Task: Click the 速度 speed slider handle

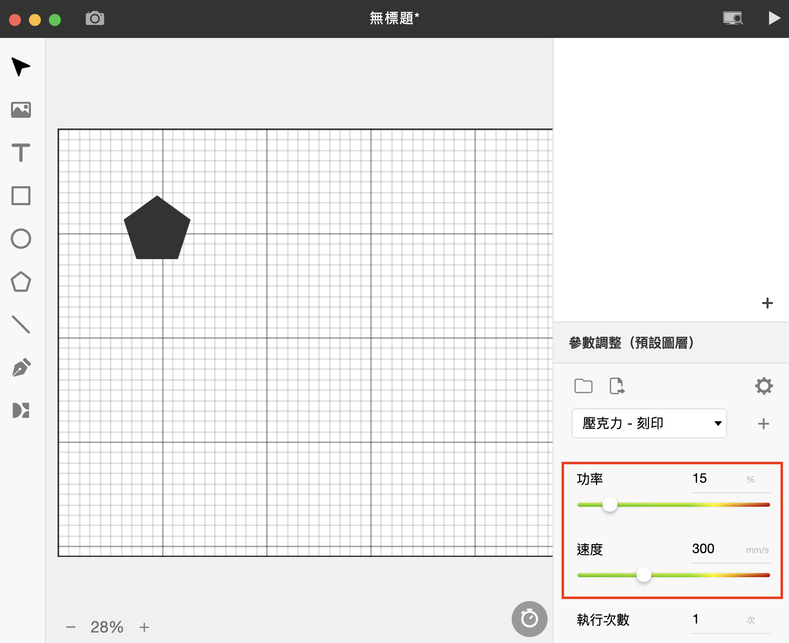Action: point(644,575)
